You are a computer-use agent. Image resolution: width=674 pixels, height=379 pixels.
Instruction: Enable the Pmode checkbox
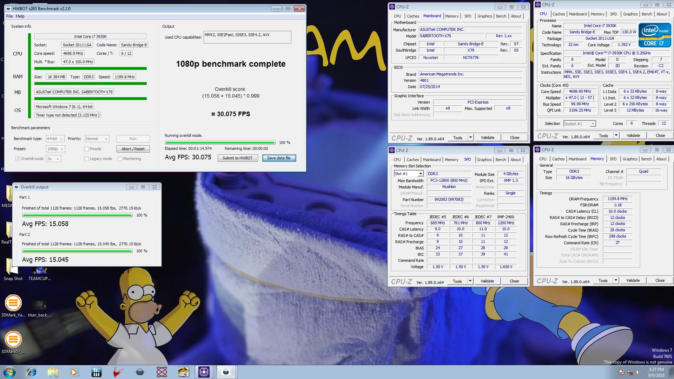[86, 149]
